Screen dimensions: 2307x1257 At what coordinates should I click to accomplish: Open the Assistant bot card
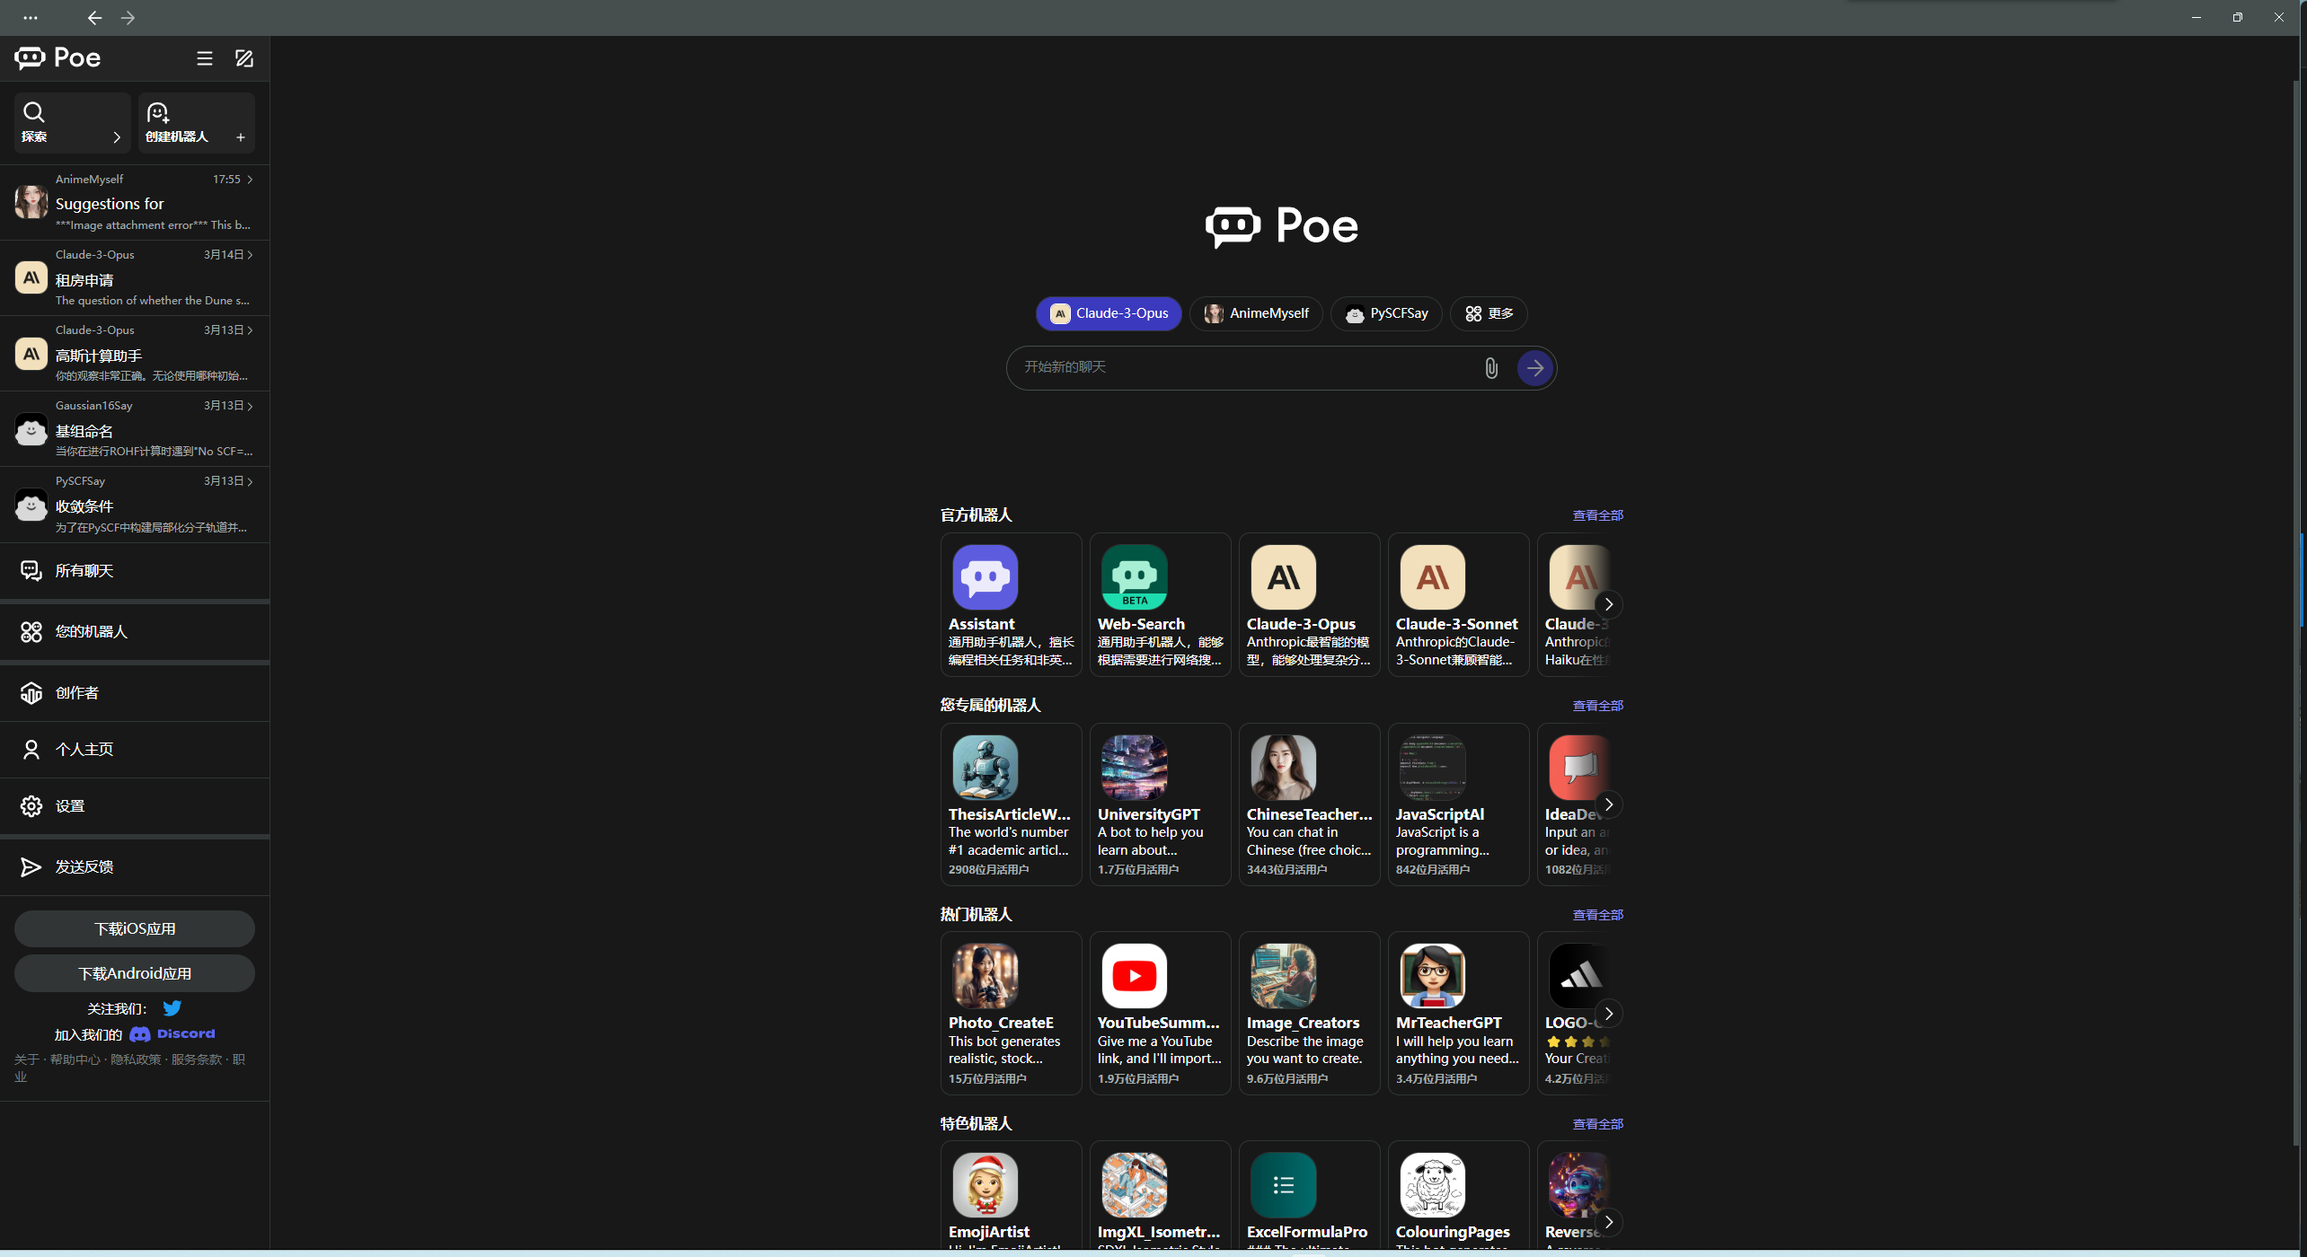point(1011,605)
